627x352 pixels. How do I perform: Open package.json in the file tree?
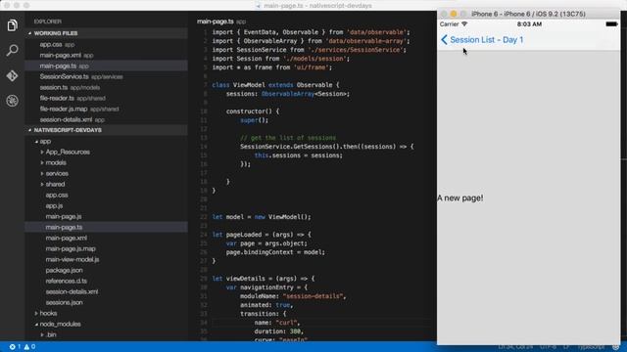107,270
